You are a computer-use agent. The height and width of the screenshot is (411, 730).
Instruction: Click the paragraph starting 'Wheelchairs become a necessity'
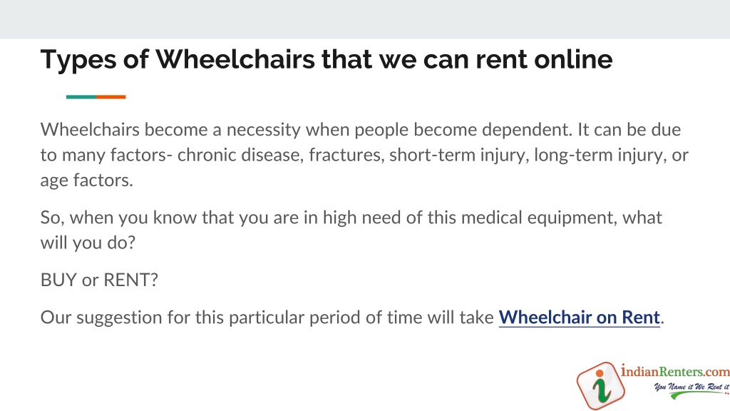[364, 155]
